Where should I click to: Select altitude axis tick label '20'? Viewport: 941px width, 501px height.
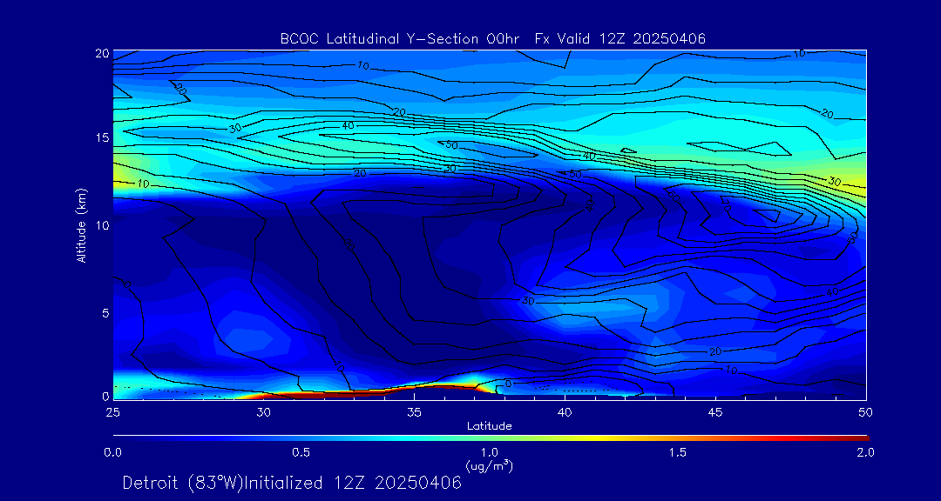(102, 53)
